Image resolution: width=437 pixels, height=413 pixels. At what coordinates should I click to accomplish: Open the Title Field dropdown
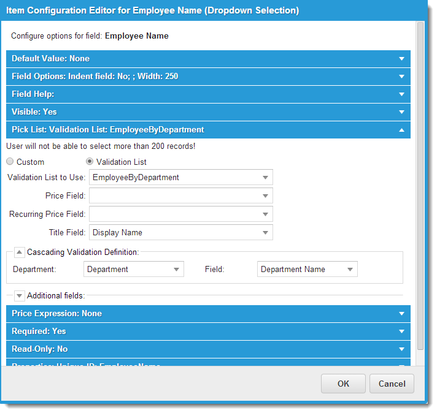[265, 233]
